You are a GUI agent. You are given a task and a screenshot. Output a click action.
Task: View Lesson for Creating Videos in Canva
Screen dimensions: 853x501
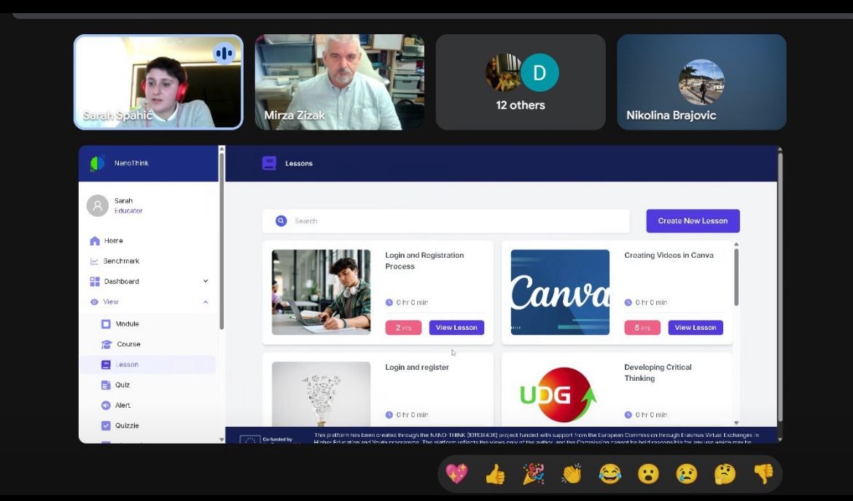(696, 328)
